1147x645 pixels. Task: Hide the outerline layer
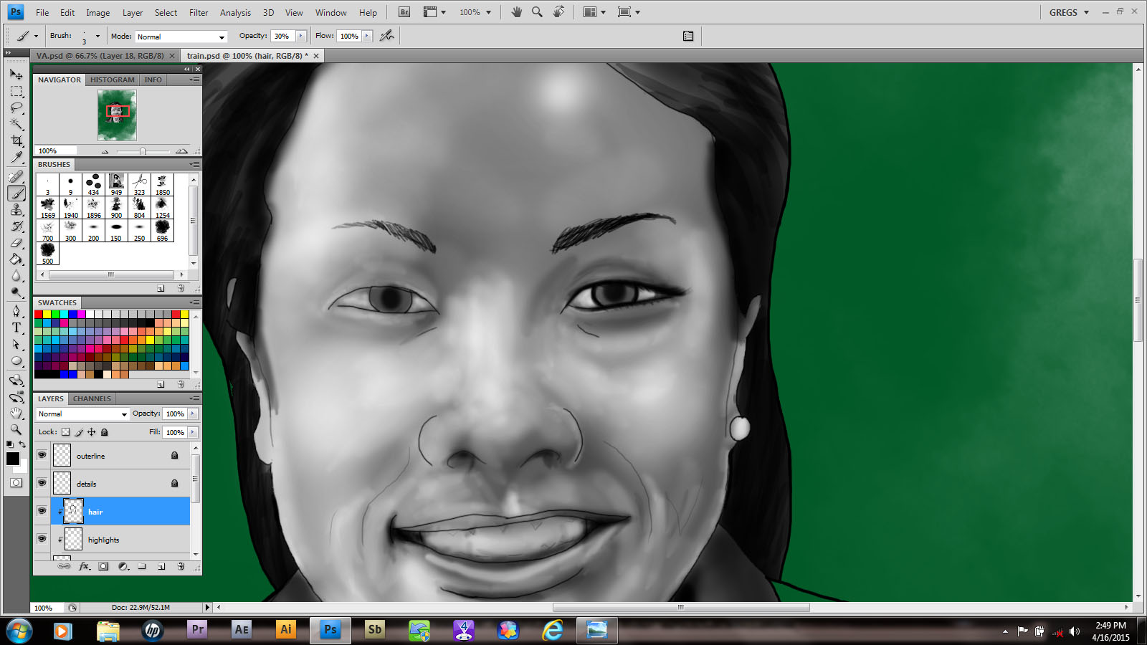tap(42, 455)
